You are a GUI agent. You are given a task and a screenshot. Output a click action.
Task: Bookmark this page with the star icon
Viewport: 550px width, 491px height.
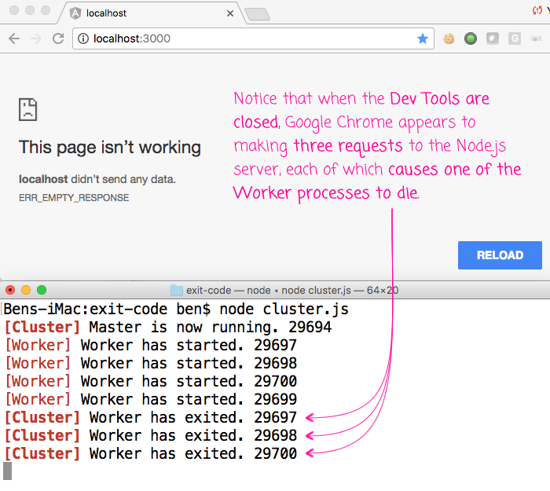coord(423,38)
